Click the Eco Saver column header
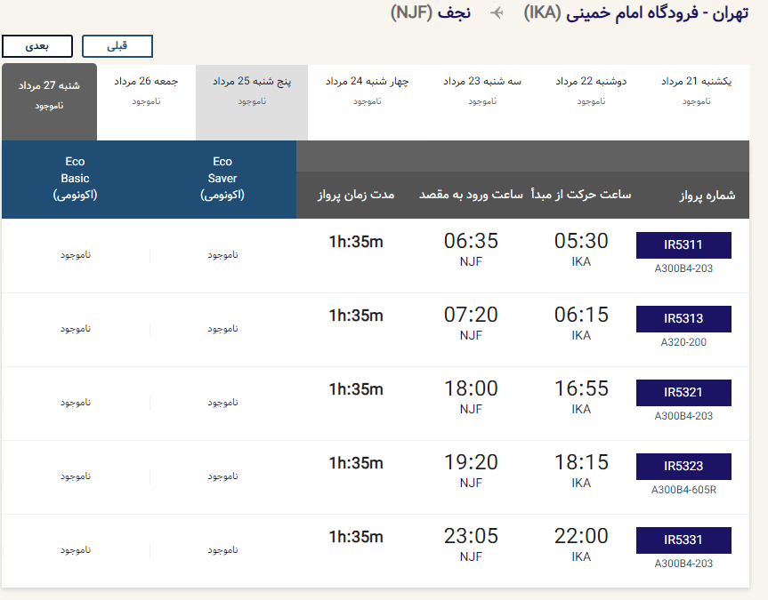The image size is (768, 600). tap(222, 179)
